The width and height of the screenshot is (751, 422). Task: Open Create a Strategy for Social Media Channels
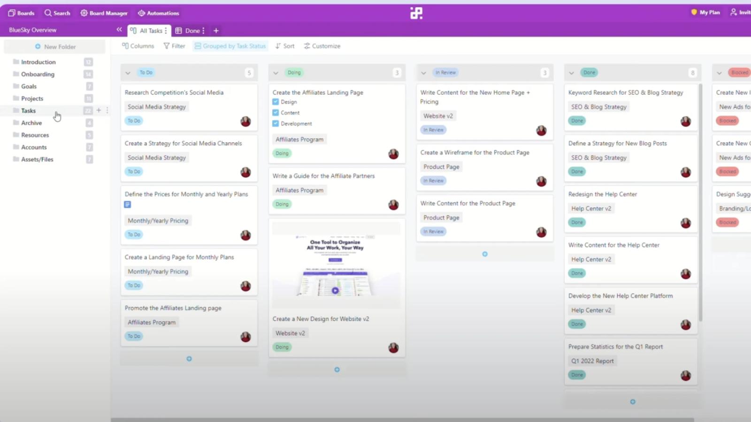(184, 143)
